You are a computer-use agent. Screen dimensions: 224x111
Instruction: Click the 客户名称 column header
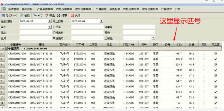[x=65, y=44]
